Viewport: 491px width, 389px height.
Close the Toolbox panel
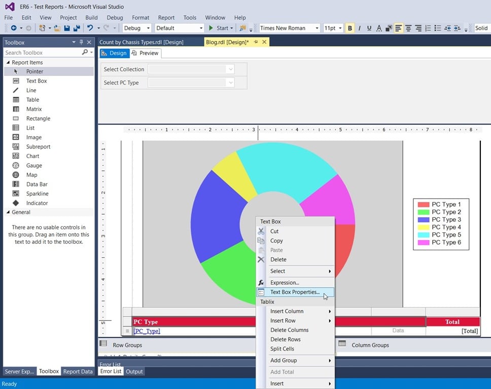pyautogui.click(x=89, y=42)
